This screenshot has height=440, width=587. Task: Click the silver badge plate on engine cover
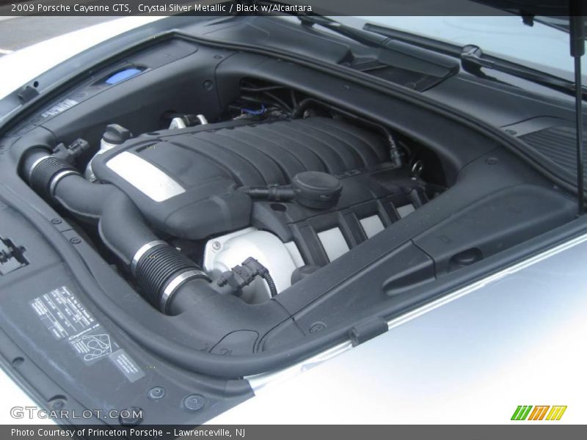coord(145,176)
